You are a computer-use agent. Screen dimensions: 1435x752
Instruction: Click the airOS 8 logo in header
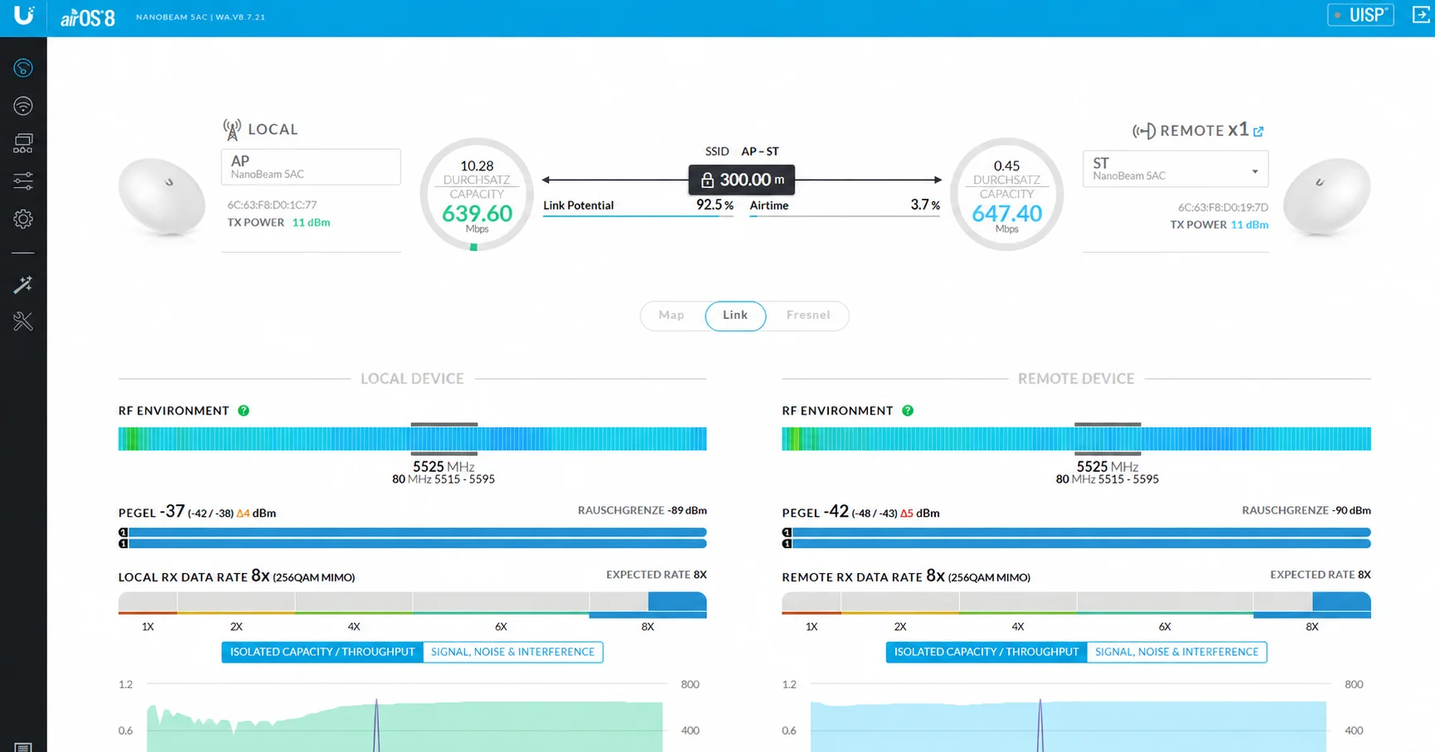[87, 17]
